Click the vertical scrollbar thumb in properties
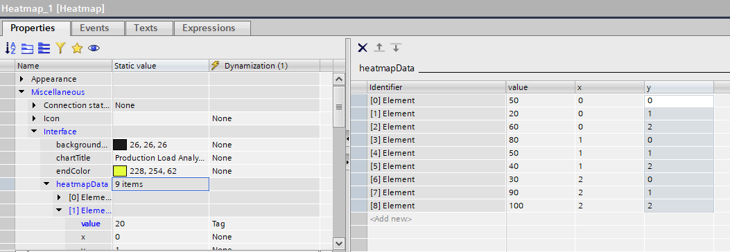 [339, 107]
